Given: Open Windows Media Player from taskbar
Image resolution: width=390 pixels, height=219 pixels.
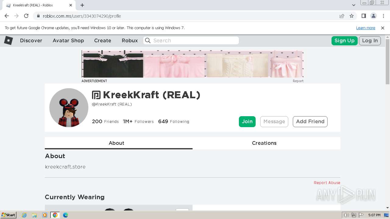Looking at the screenshot, I should tap(45, 215).
